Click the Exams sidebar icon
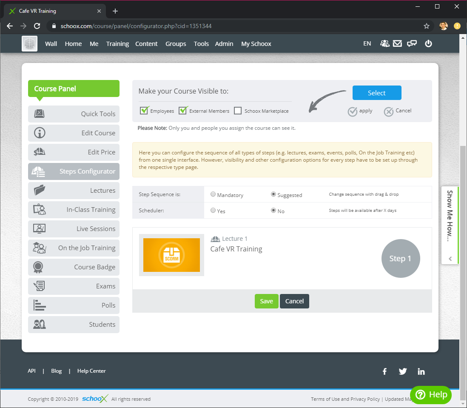Screen dimensions: 467x408 point(39,286)
